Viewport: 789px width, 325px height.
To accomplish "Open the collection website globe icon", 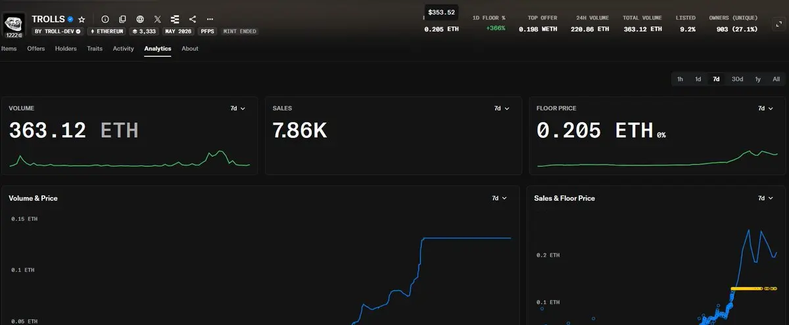I will [x=140, y=20].
